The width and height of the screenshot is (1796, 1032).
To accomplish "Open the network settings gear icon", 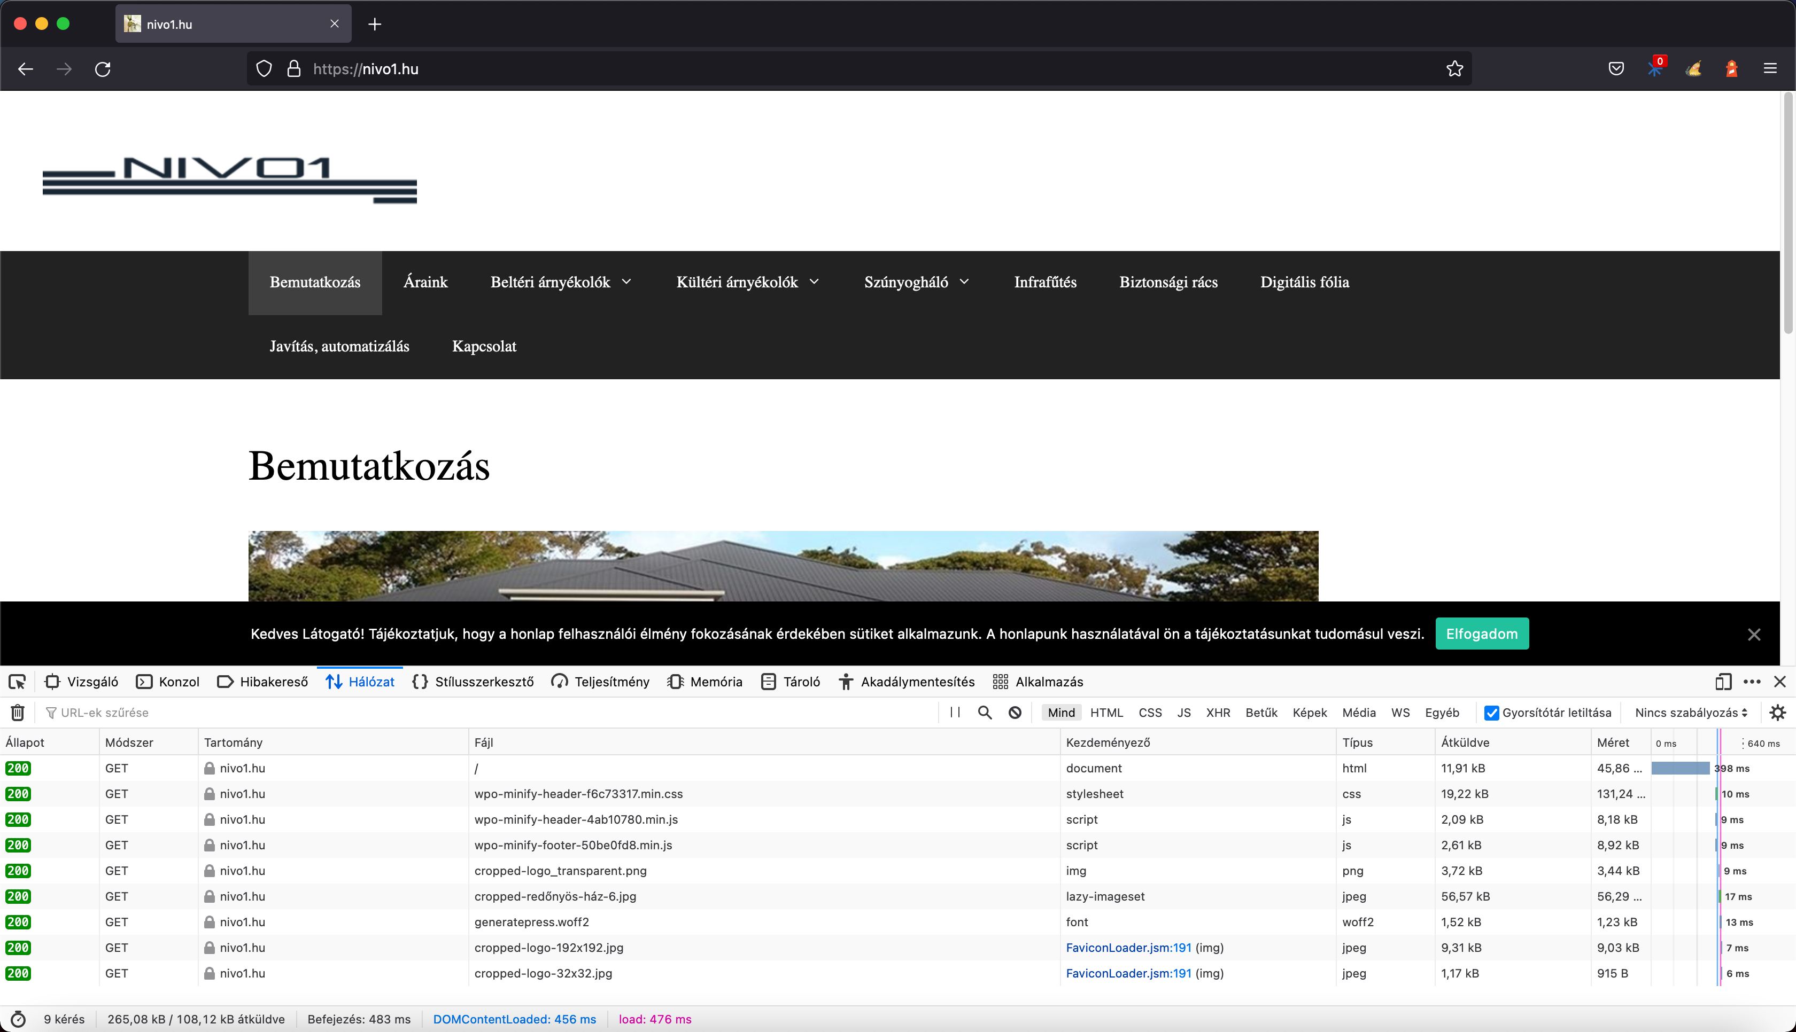I will point(1777,713).
